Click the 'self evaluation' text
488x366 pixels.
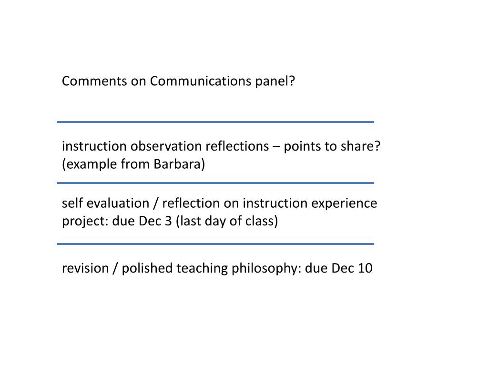[105, 203]
